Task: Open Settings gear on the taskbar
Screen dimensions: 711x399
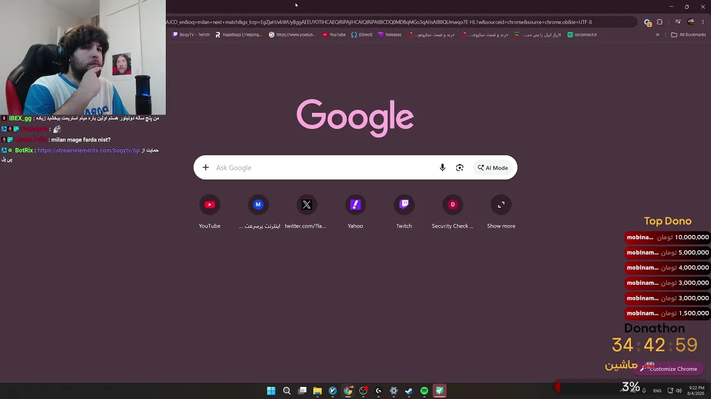Action: point(394,391)
